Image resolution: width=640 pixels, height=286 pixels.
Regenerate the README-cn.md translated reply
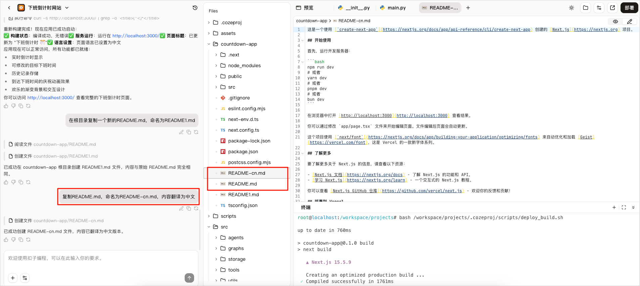pyautogui.click(x=28, y=240)
